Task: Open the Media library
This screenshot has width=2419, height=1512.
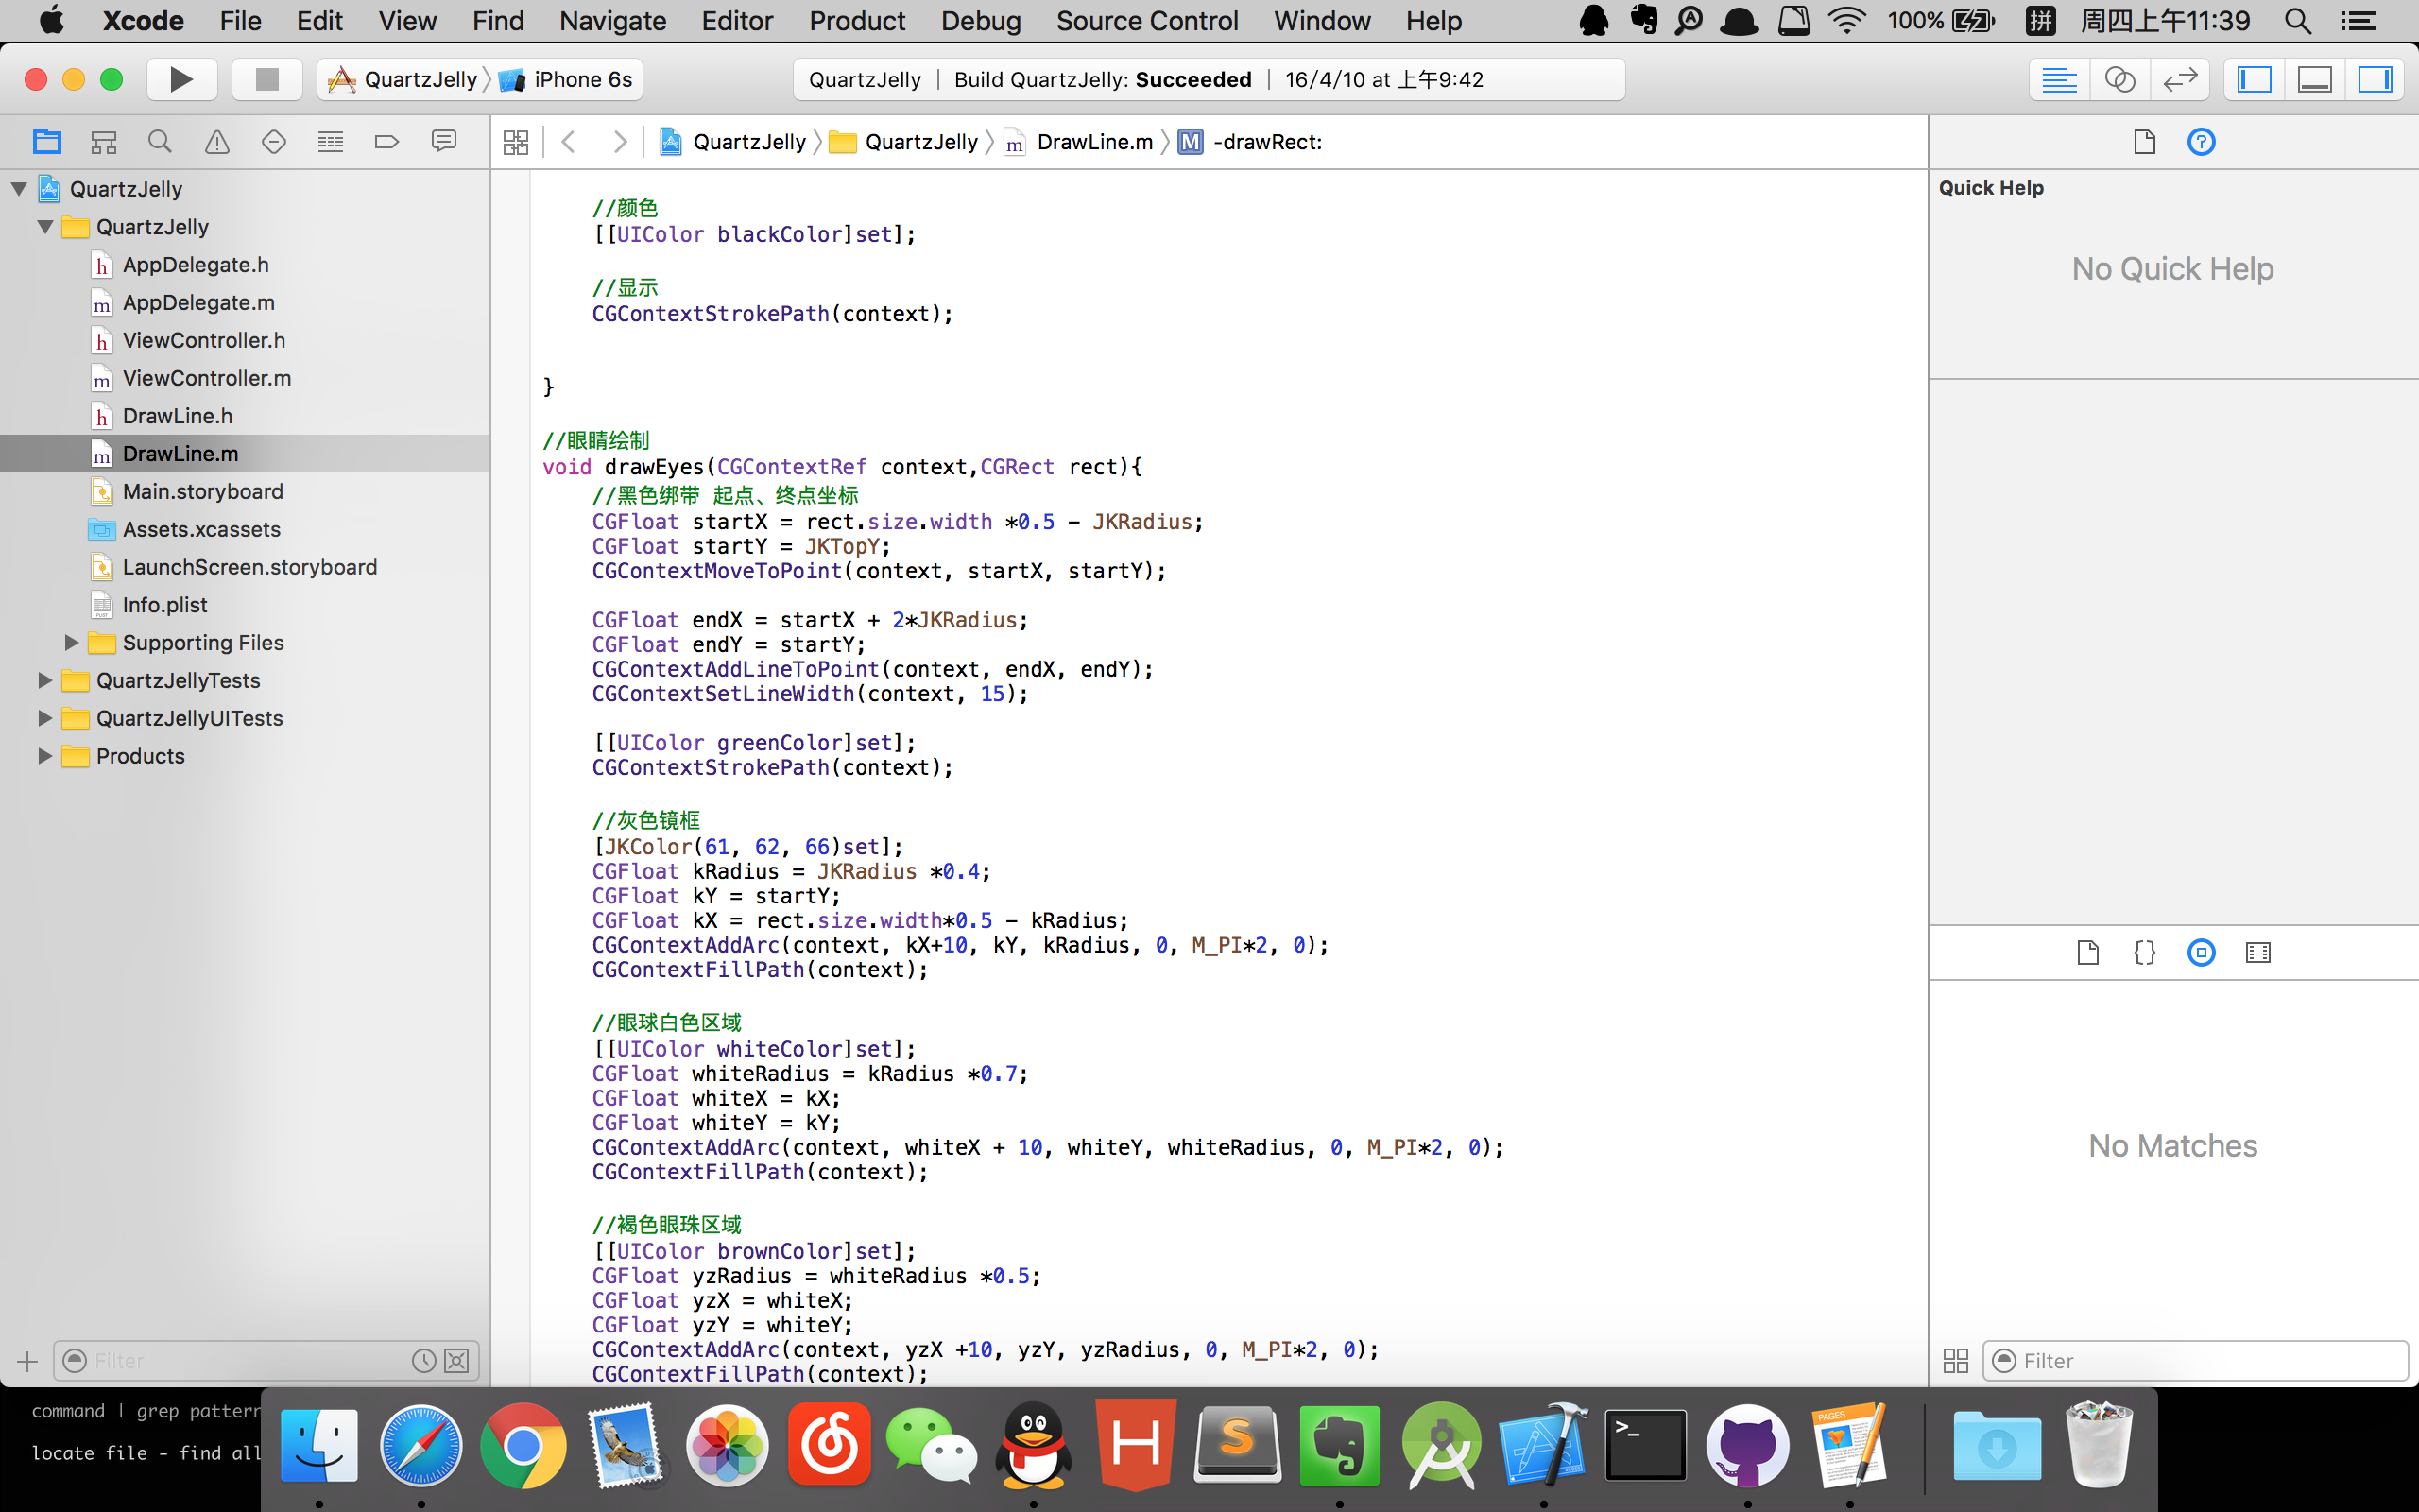Action: tap(2258, 952)
